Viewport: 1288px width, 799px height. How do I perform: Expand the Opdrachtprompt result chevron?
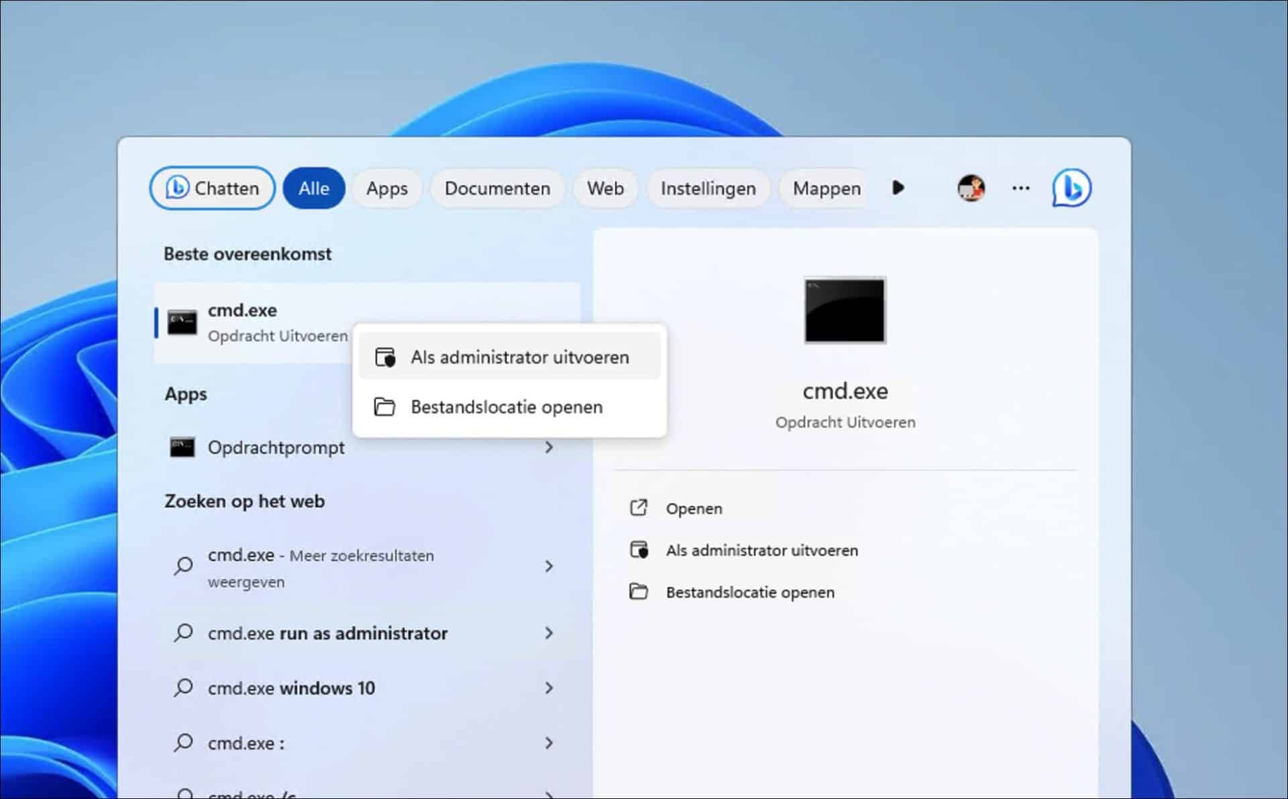[x=549, y=447]
